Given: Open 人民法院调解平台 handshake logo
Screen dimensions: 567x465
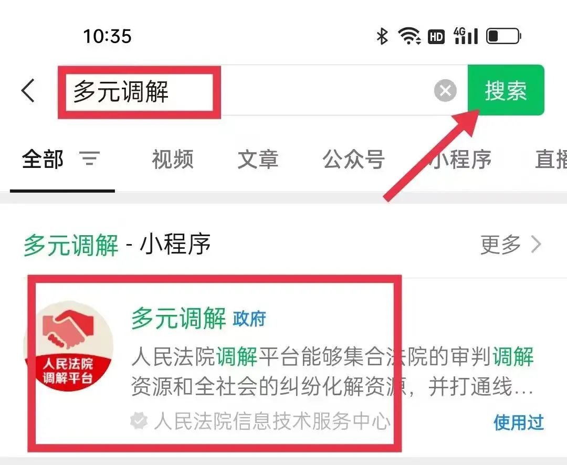Looking at the screenshot, I should (x=68, y=346).
